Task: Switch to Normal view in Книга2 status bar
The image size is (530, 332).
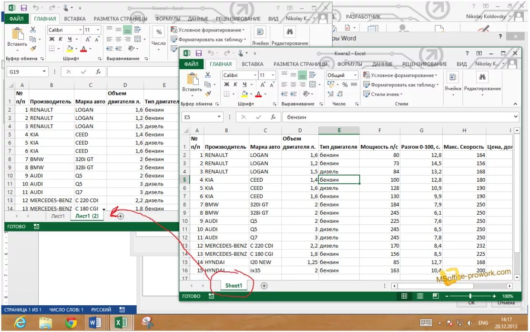Action: 404,296
